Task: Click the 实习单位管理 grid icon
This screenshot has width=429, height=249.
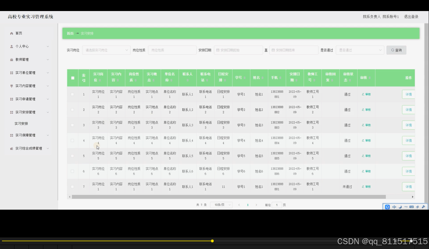Action: pos(12,73)
